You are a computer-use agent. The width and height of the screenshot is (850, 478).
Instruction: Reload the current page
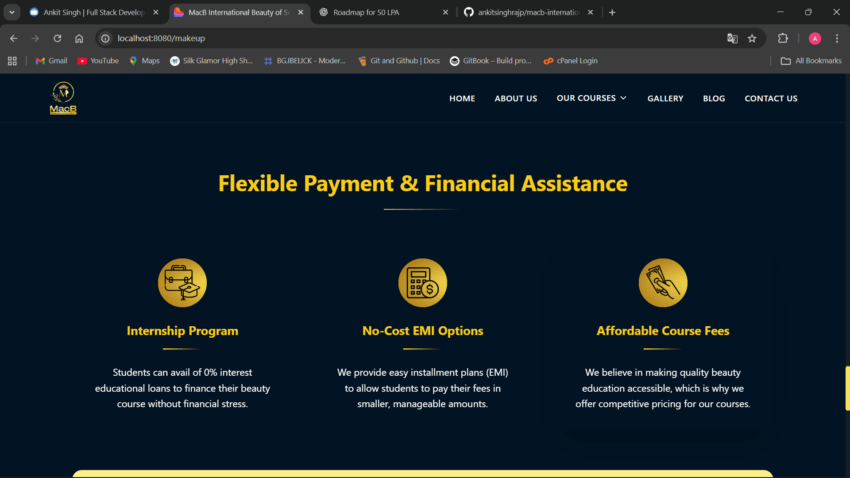point(58,39)
